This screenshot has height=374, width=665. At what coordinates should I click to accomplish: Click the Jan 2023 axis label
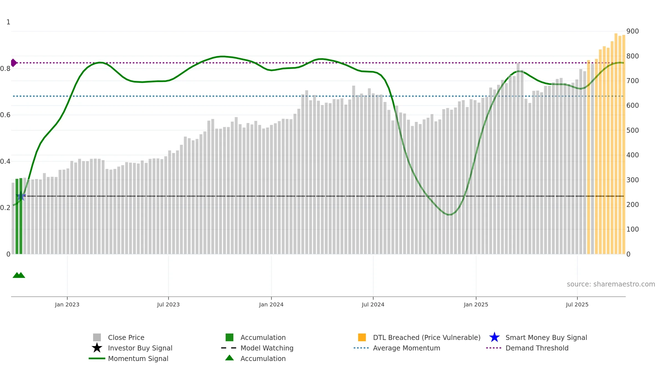[67, 304]
